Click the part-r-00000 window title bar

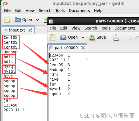(x=93, y=21)
